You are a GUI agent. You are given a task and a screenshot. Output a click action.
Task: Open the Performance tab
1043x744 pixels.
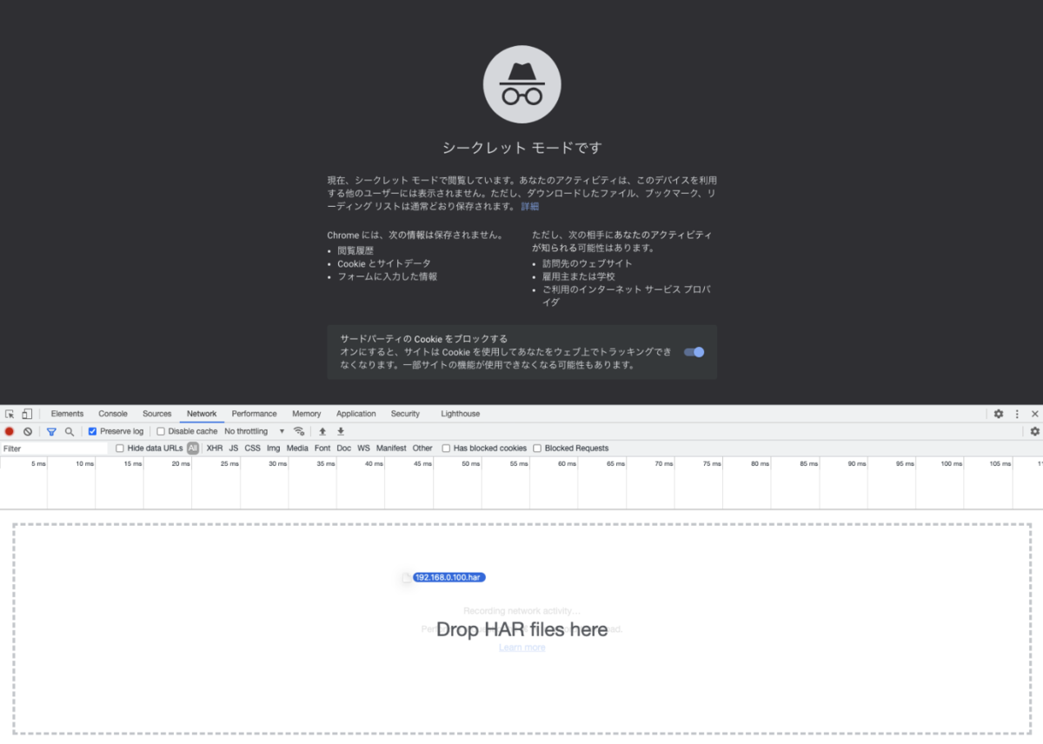pyautogui.click(x=254, y=414)
